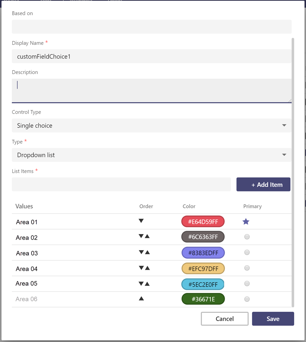306x342 pixels.
Task: Move Area 01 down in order
Action: point(141,221)
